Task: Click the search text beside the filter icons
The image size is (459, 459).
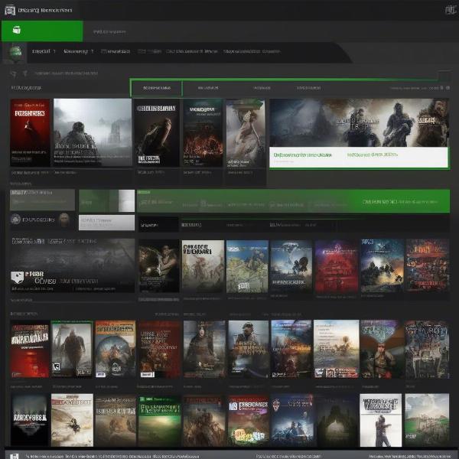Action: (x=66, y=73)
